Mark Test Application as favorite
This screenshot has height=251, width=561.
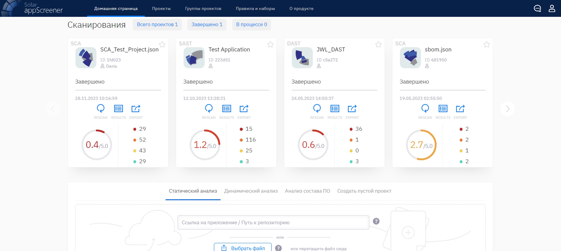coord(270,44)
